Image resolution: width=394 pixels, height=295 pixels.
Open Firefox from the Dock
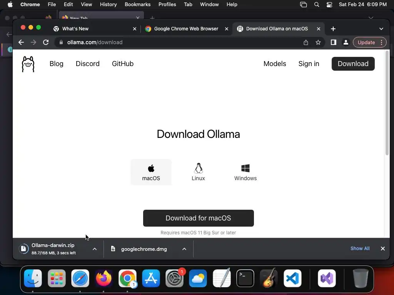point(104,278)
